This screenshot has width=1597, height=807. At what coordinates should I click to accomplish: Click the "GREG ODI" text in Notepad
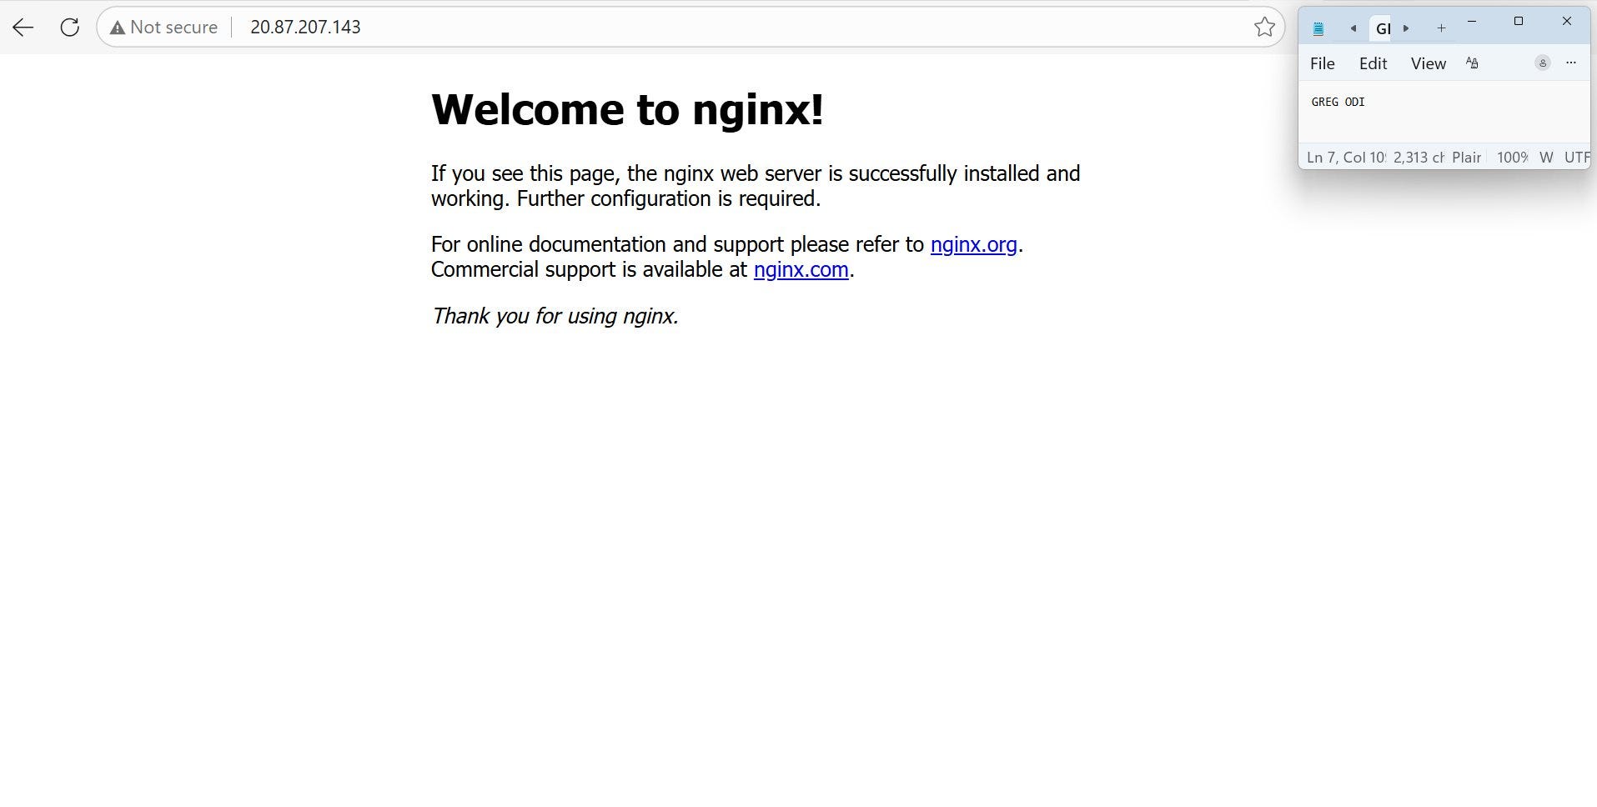click(x=1338, y=102)
